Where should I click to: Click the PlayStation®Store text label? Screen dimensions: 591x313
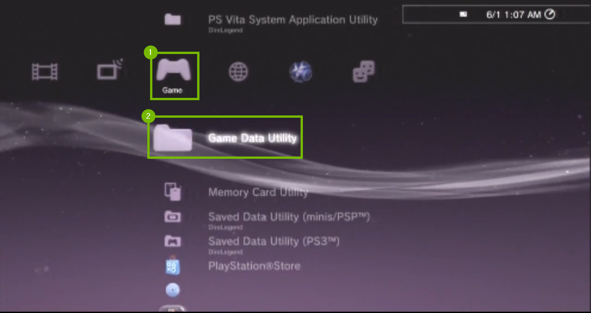254,266
